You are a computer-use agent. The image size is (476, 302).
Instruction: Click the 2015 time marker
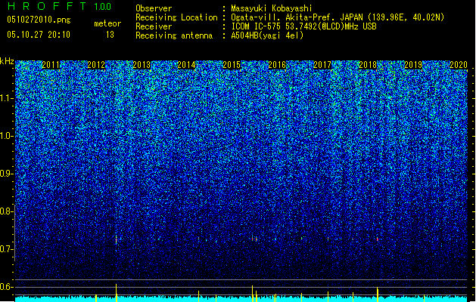pos(232,65)
